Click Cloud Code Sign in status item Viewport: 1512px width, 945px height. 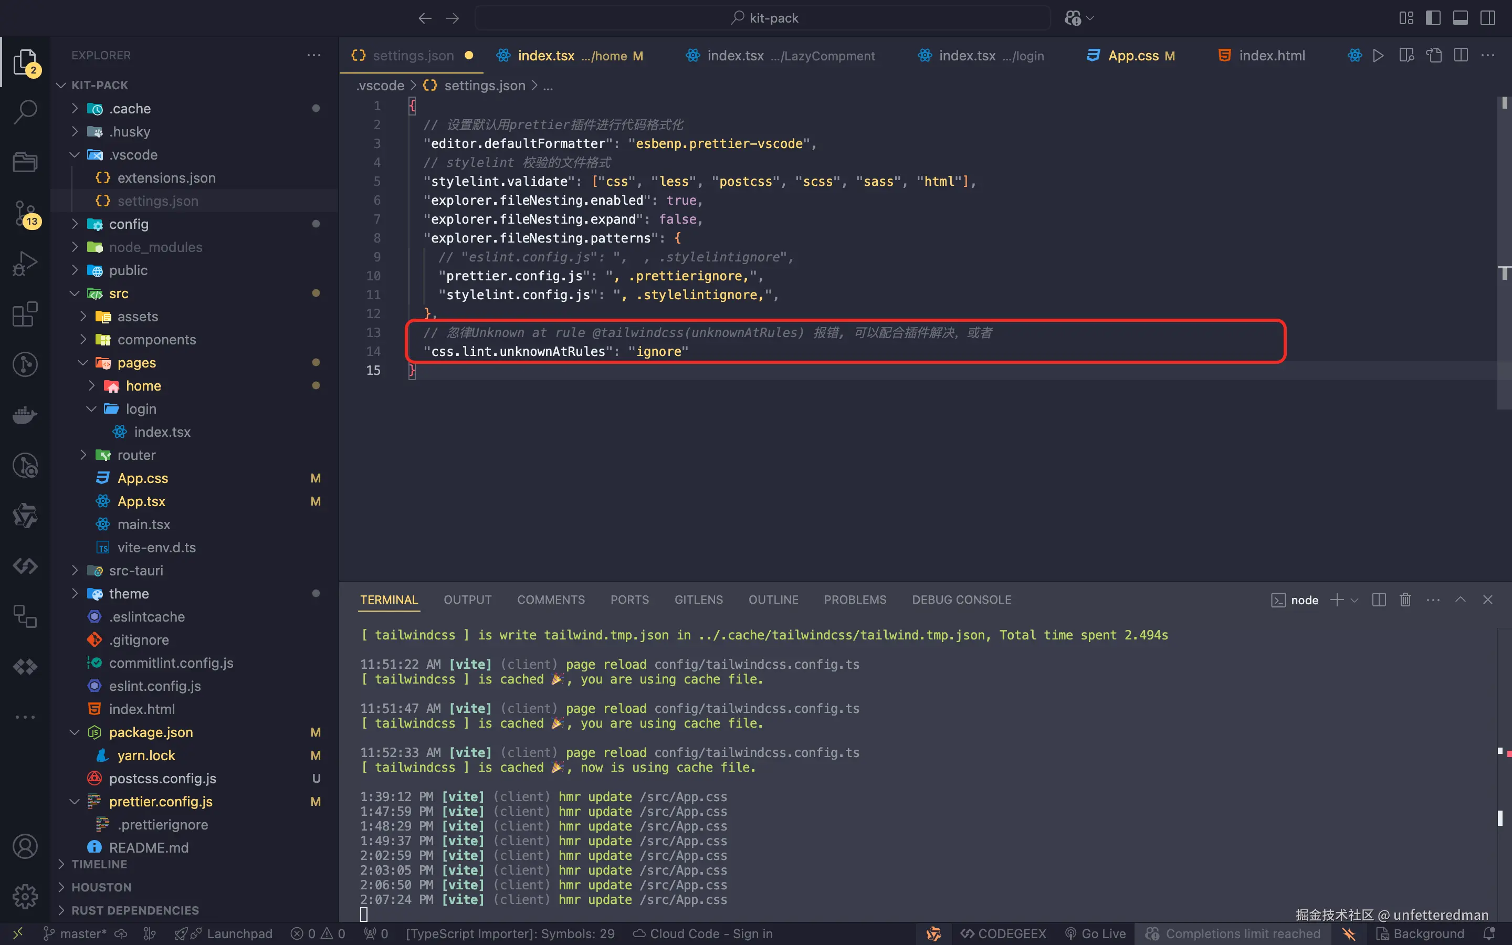click(x=703, y=933)
